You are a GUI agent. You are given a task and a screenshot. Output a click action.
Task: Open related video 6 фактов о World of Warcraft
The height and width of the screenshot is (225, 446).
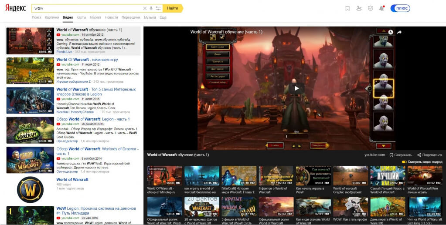(276, 180)
